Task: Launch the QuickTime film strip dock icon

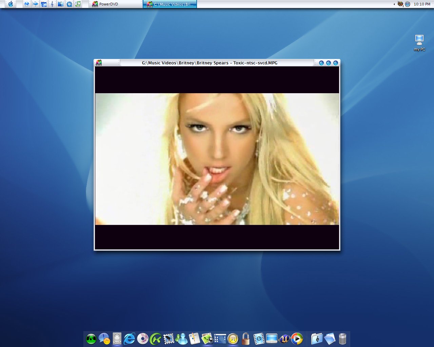Action: [259, 339]
